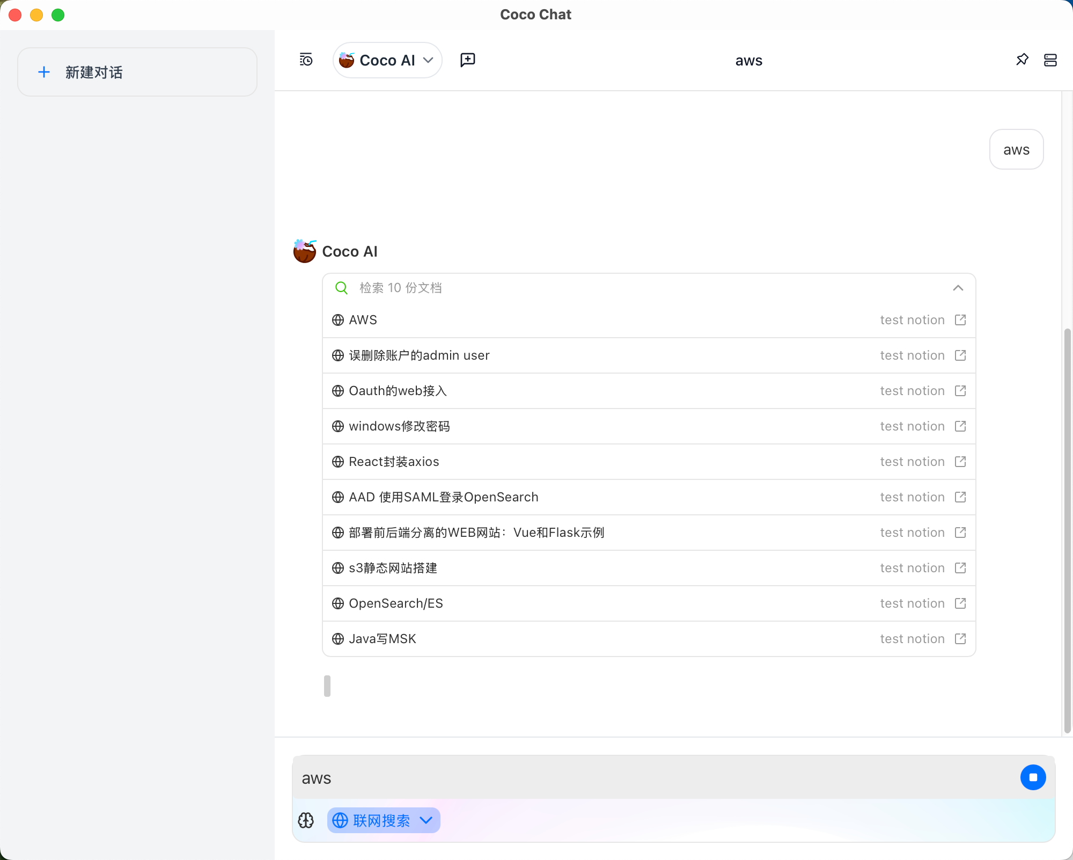Open the server list icon

tap(1050, 60)
